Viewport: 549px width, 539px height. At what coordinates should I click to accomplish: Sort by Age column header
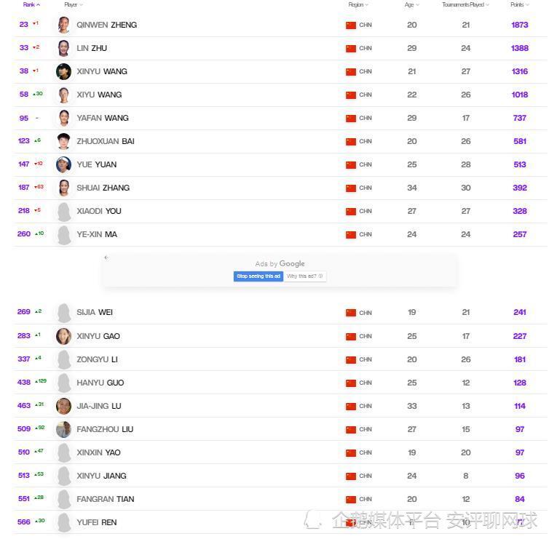[x=411, y=4]
